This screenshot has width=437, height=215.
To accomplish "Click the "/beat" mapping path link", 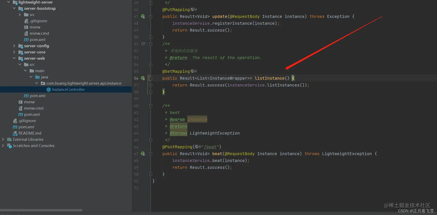I will 210,147.
